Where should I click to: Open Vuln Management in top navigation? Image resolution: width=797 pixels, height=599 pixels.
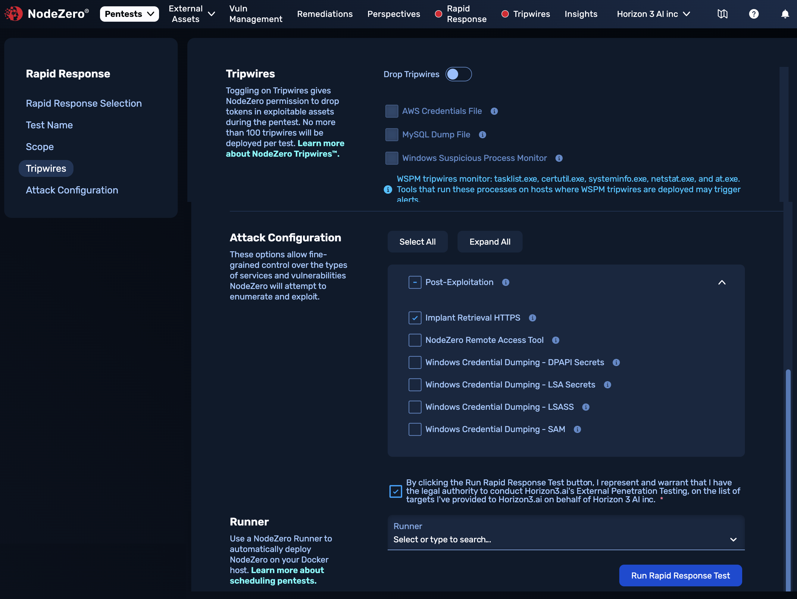click(255, 14)
